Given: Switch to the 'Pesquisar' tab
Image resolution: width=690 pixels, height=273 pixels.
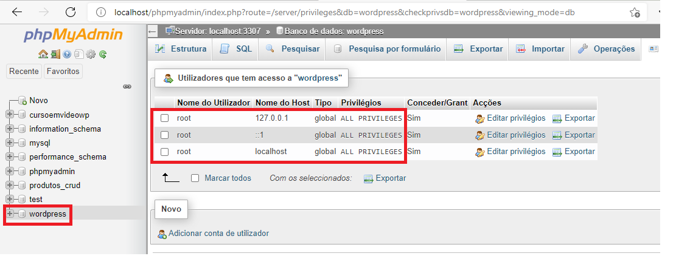Looking at the screenshot, I should pyautogui.click(x=292, y=49).
